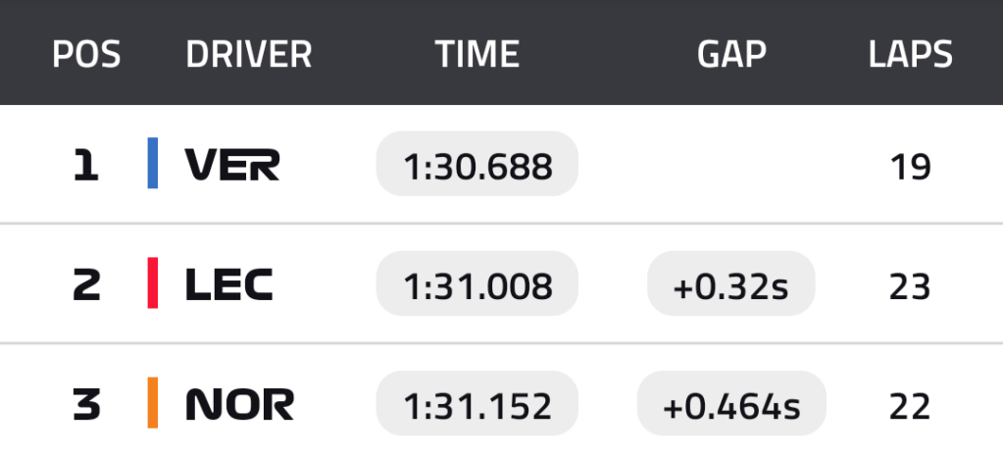Click the 1:30.688 lap time pill
Screen dimensions: 1003x457
coord(477,165)
